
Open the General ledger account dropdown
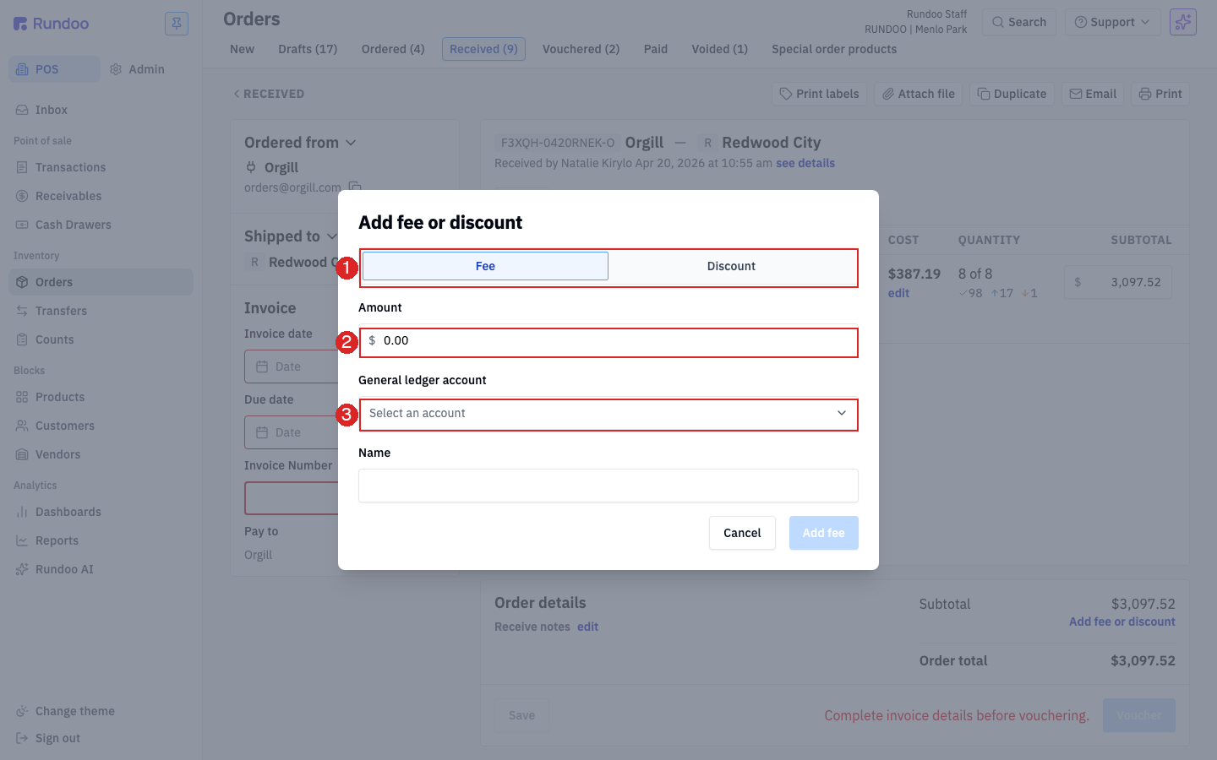pos(608,414)
